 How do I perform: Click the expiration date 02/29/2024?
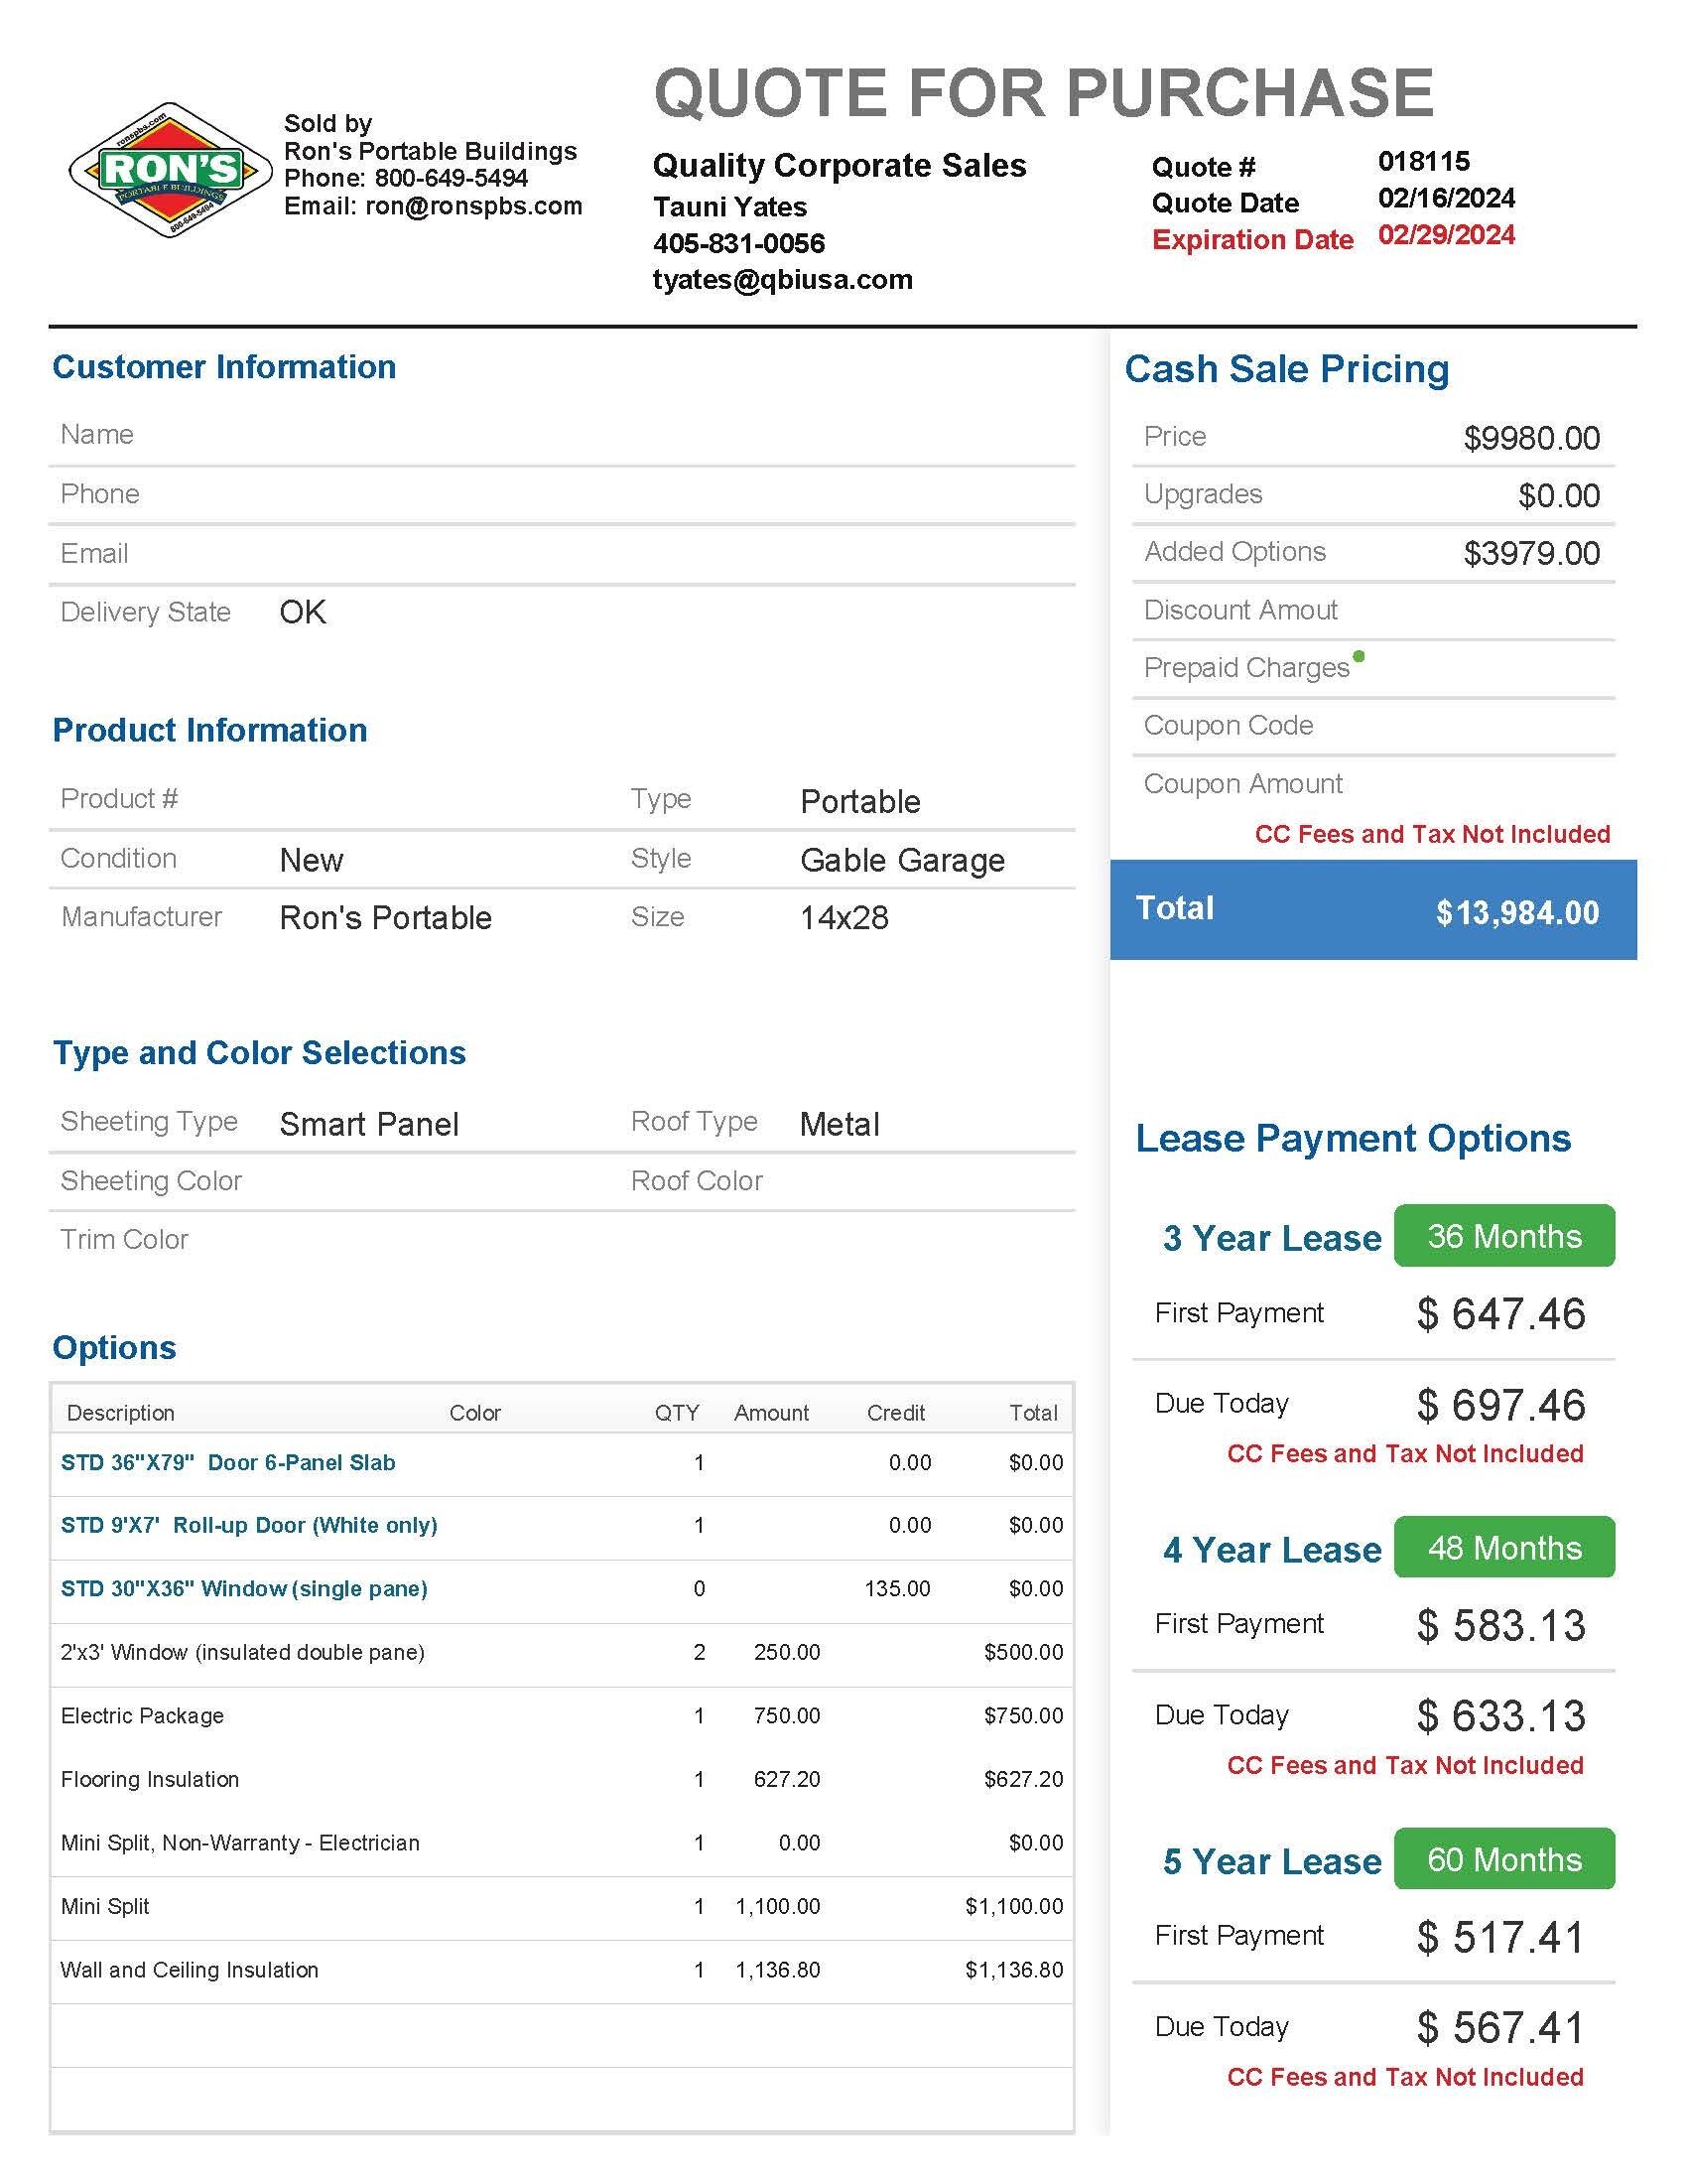click(1446, 235)
